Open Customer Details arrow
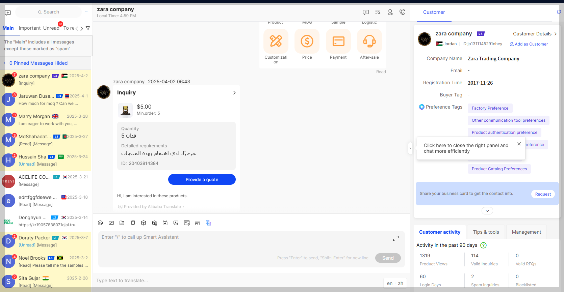The image size is (564, 292). pos(556,34)
